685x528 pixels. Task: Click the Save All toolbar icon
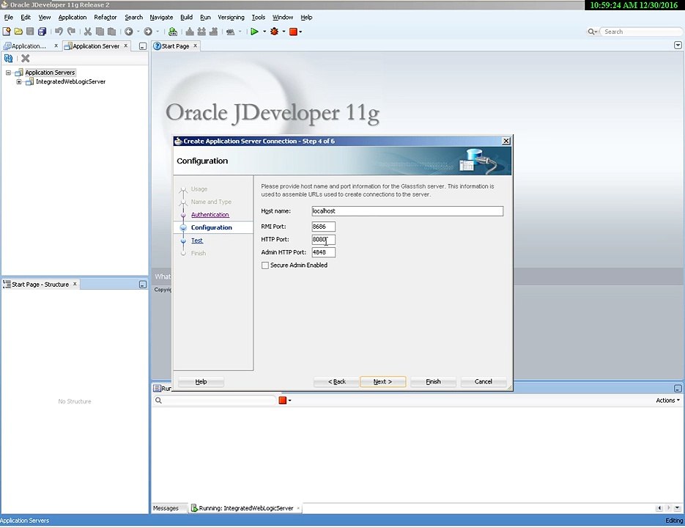click(42, 32)
